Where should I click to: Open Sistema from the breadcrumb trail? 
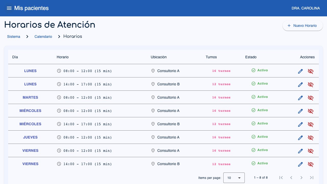coord(14,37)
